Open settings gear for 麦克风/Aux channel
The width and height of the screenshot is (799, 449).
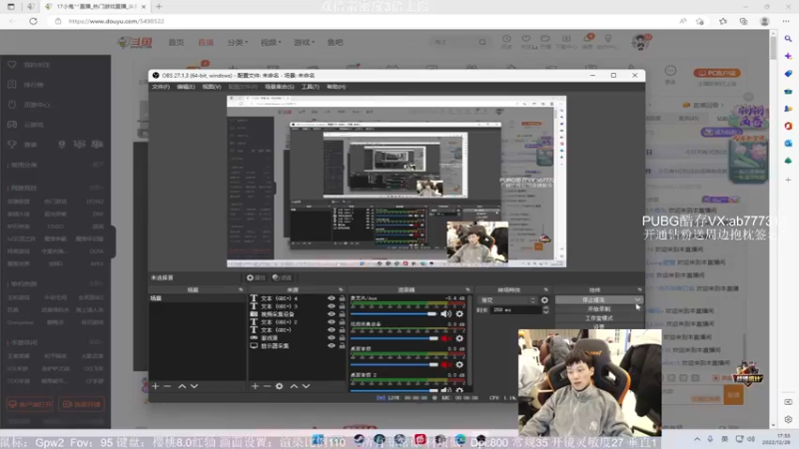[459, 314]
